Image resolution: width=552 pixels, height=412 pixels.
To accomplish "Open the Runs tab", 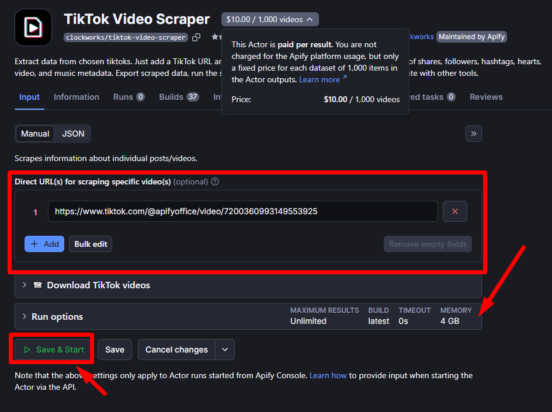I will pos(129,97).
